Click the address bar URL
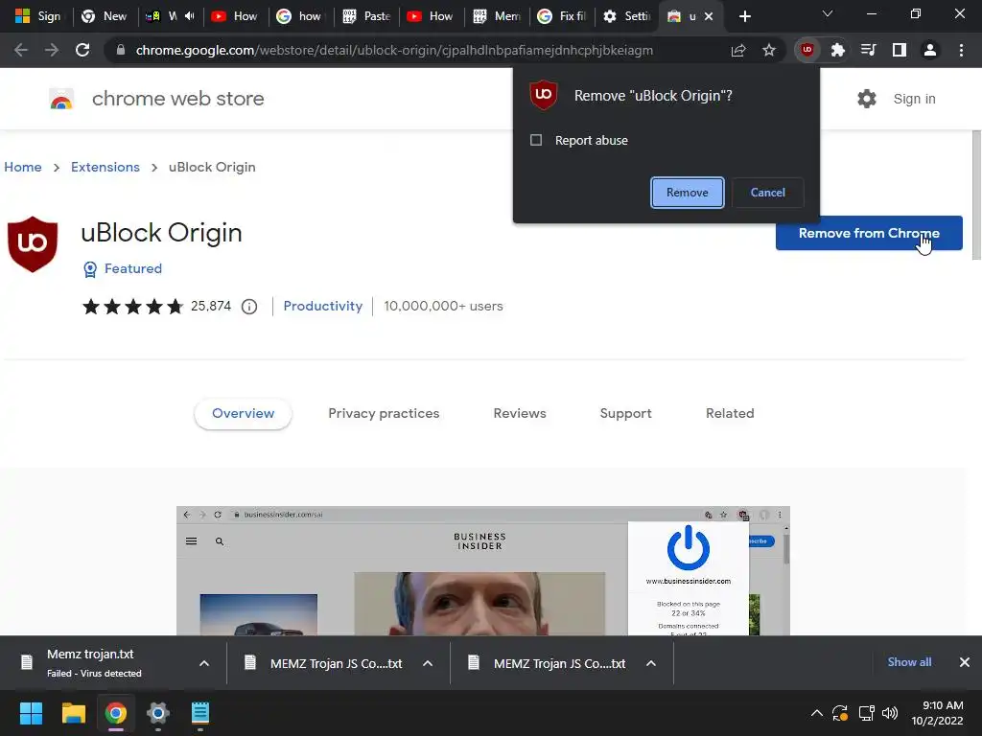Image resolution: width=982 pixels, height=736 pixels. 394,50
